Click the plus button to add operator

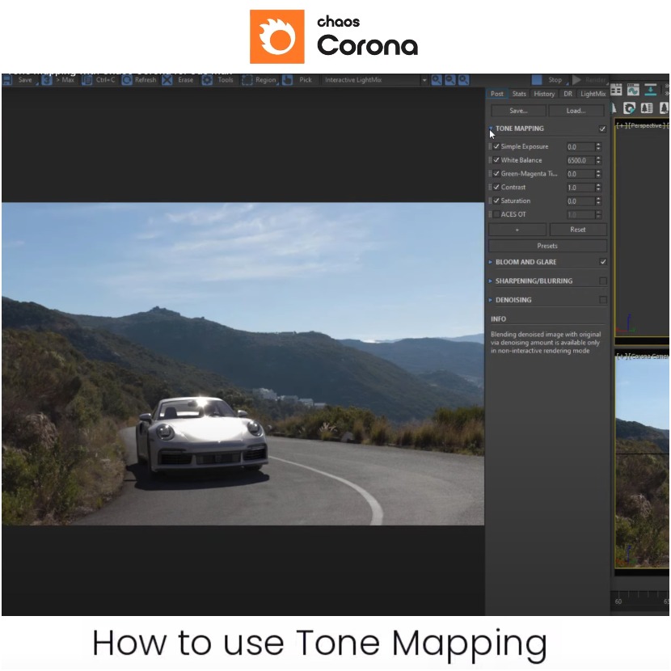[x=517, y=230]
